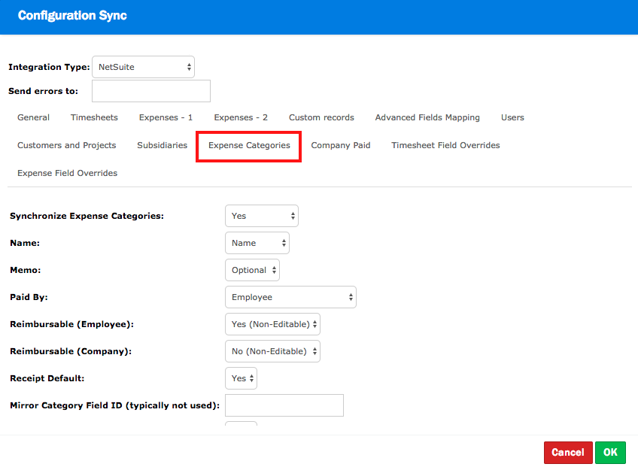Click the Mirror Category Field ID input
This screenshot has height=467, width=638.
tap(284, 405)
